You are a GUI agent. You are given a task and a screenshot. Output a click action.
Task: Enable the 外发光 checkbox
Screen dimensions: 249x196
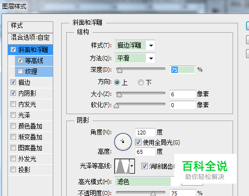coord(13,159)
